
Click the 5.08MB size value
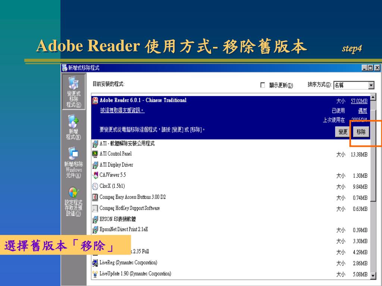click(x=360, y=274)
